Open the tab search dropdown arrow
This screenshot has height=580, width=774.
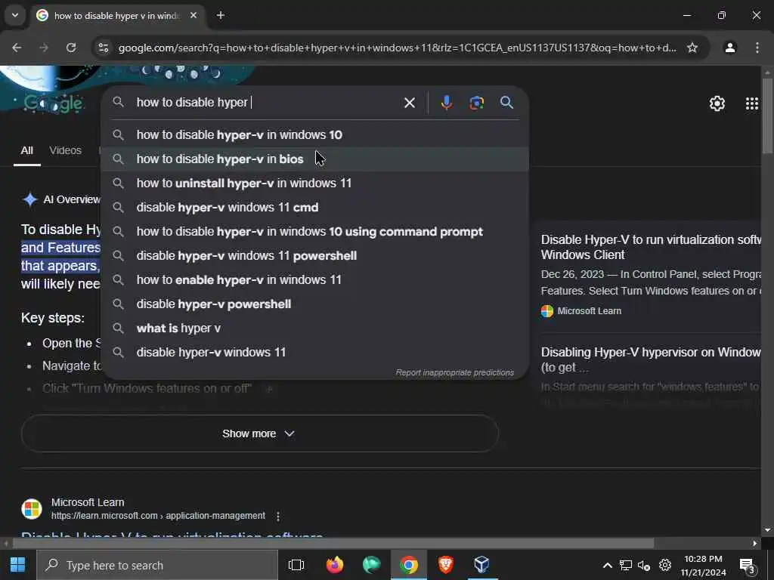15,15
